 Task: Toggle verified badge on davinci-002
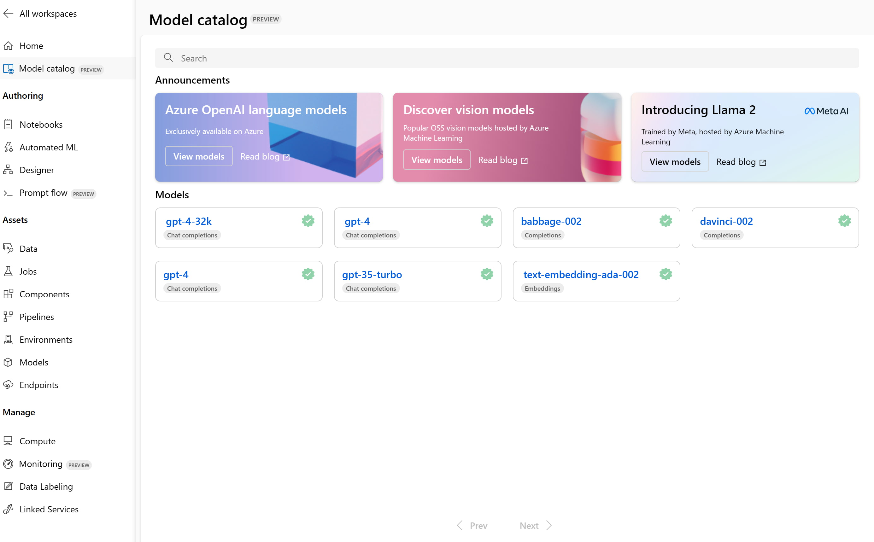844,221
